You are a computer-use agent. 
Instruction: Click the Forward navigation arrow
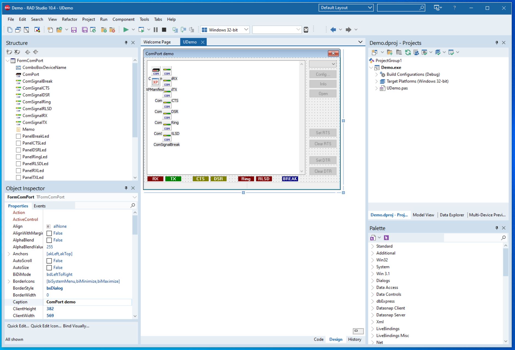coord(348,30)
